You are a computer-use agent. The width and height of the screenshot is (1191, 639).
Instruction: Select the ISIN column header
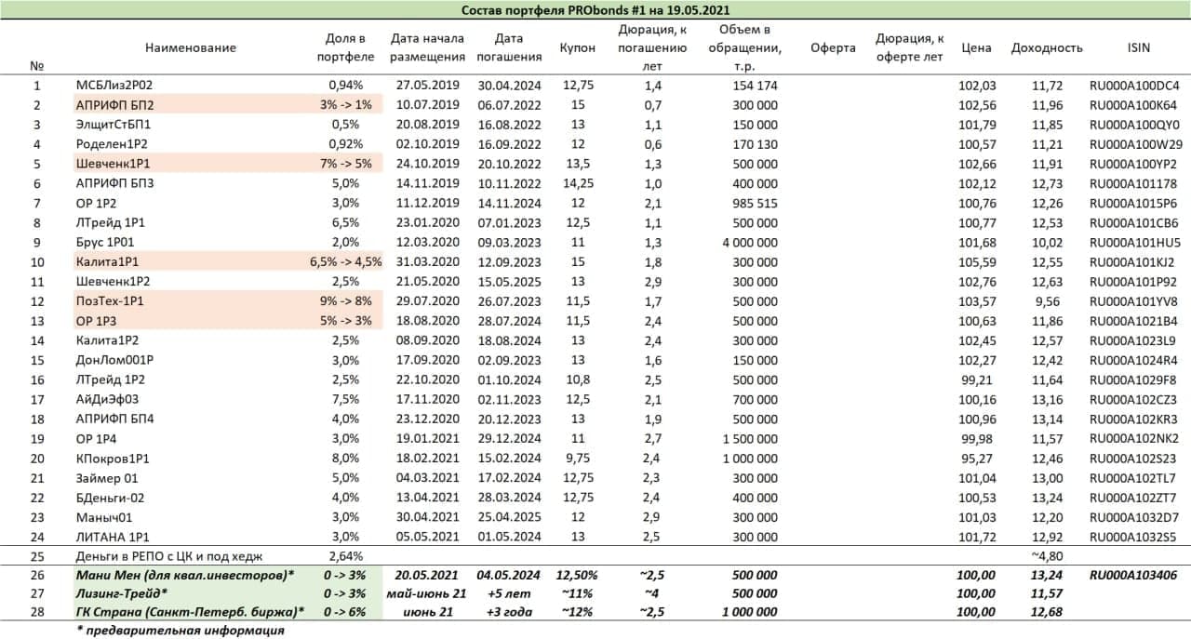tap(1135, 47)
